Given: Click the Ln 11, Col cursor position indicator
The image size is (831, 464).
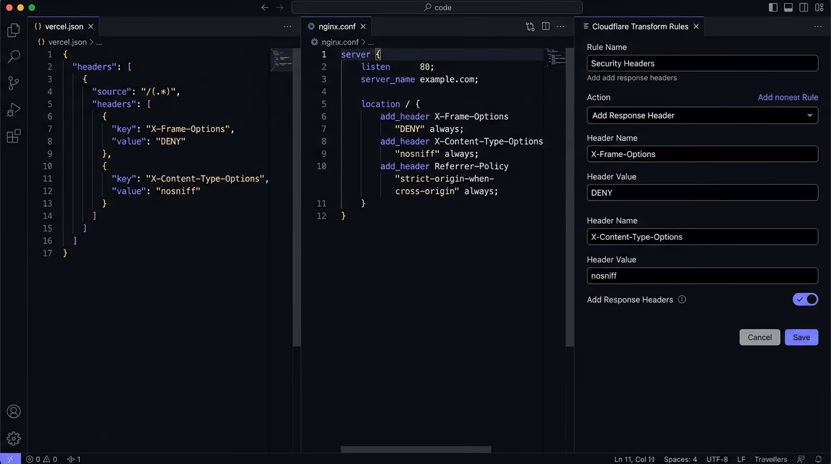Looking at the screenshot, I should point(634,459).
